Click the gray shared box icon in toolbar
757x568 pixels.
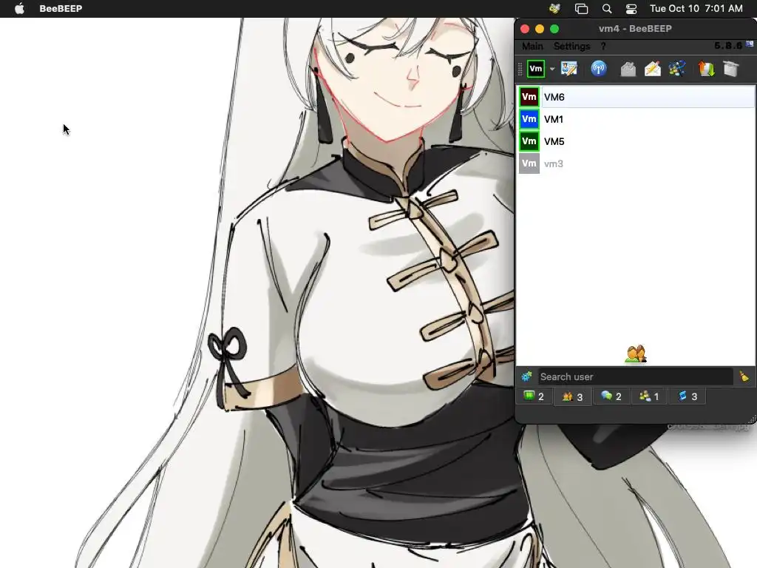[731, 69]
